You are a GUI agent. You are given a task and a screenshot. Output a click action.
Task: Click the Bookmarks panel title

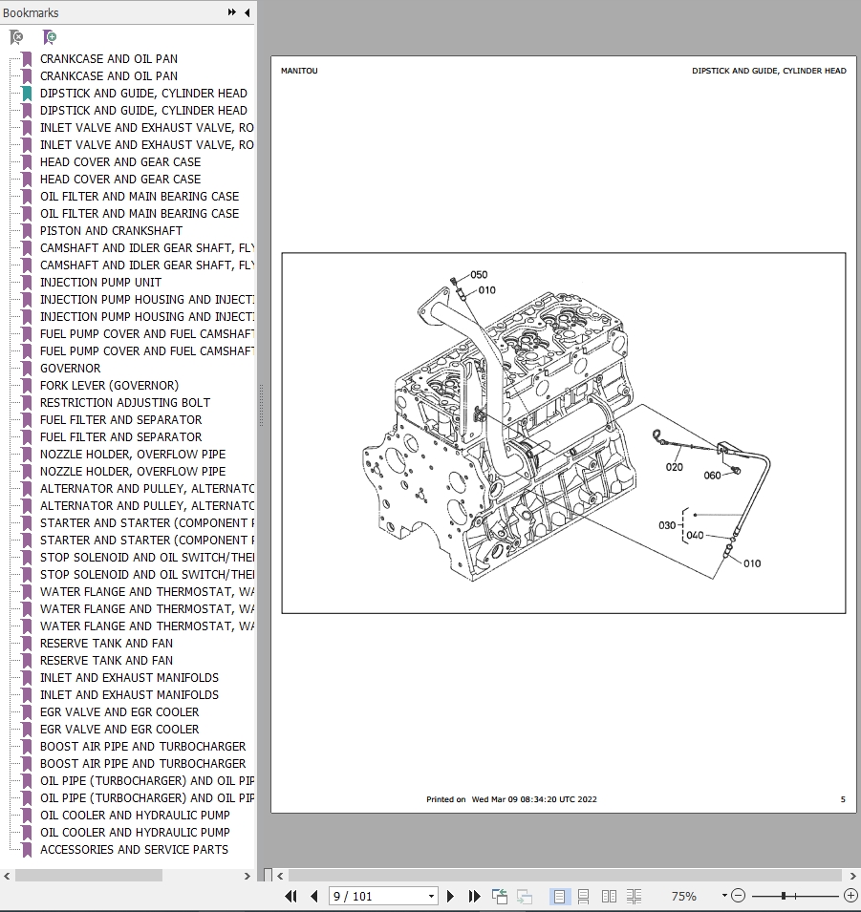coord(30,12)
